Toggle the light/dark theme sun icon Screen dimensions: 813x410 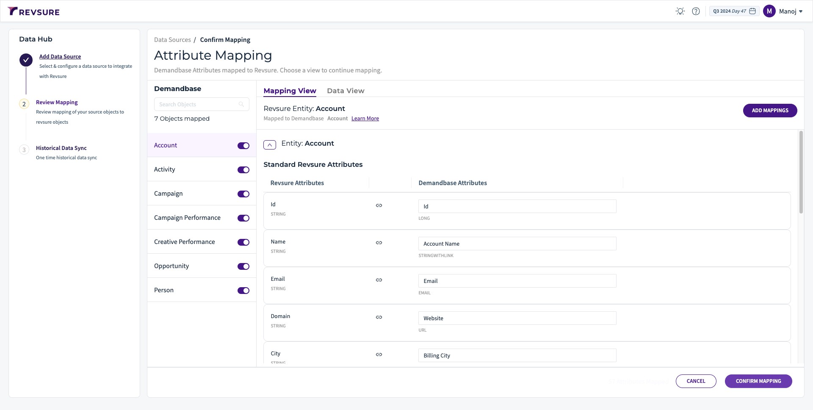pyautogui.click(x=680, y=11)
